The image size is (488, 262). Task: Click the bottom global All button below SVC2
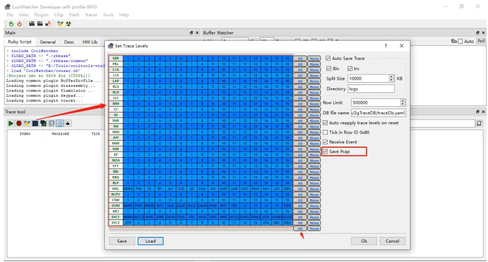(300, 228)
